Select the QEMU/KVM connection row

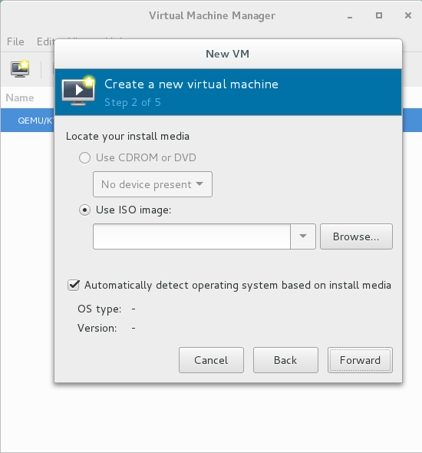(28, 121)
